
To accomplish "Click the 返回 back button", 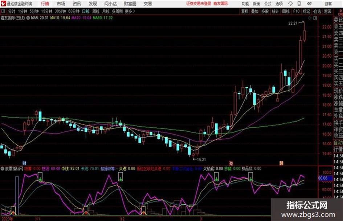I will click(x=327, y=11).
